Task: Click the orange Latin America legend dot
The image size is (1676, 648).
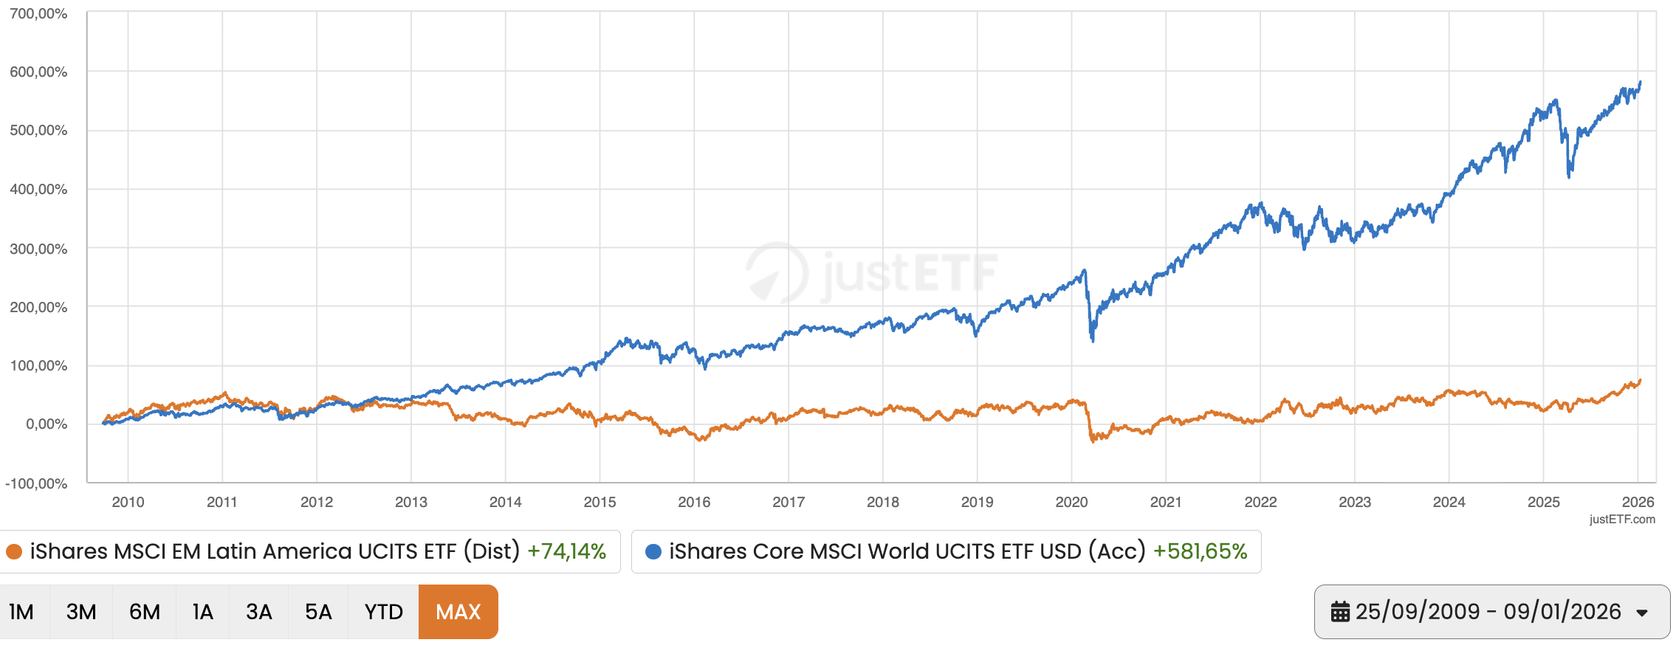Action: pyautogui.click(x=14, y=551)
